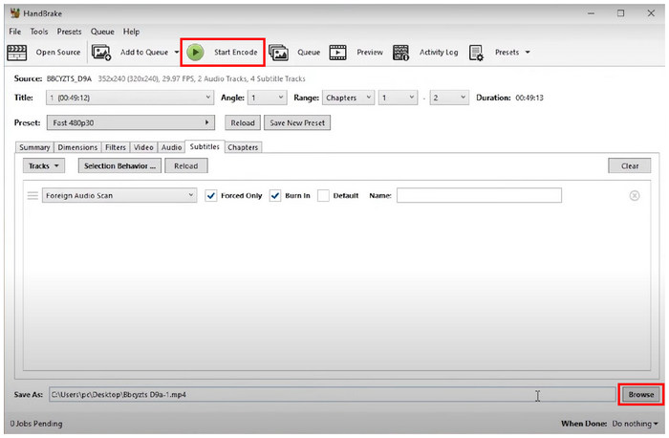
Task: Click the Duration value 00:49:13
Action: [x=529, y=98]
